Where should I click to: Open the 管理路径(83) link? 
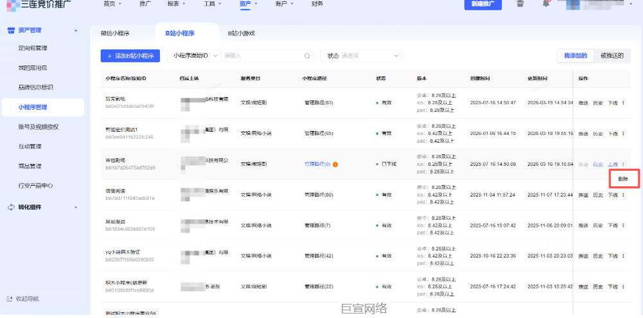[318, 103]
